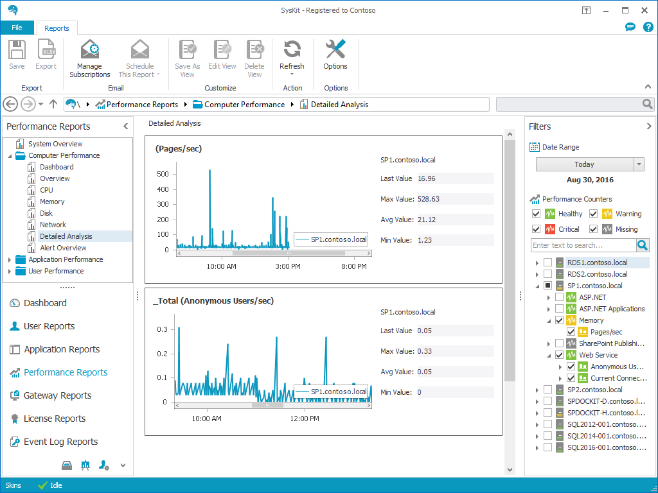Viewport: 658px width, 493px height.
Task: Expand the SP2.contoso.local tree node
Action: 537,390
